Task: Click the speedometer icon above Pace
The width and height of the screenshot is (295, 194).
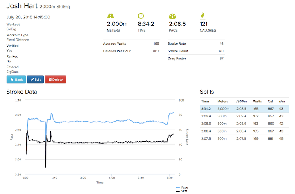Action: [x=172, y=16]
